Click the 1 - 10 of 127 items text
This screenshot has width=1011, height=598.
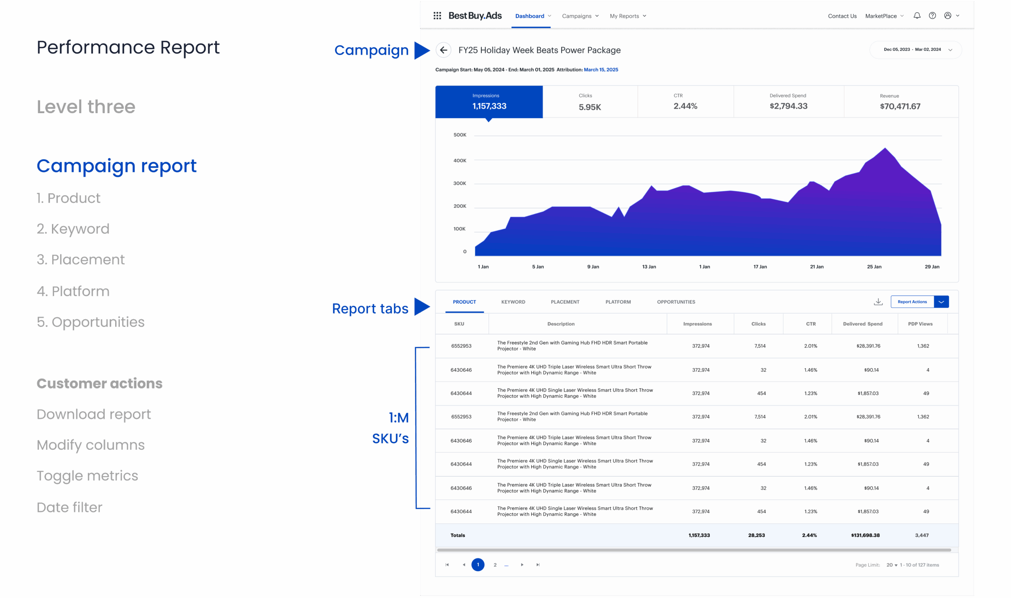click(x=919, y=565)
